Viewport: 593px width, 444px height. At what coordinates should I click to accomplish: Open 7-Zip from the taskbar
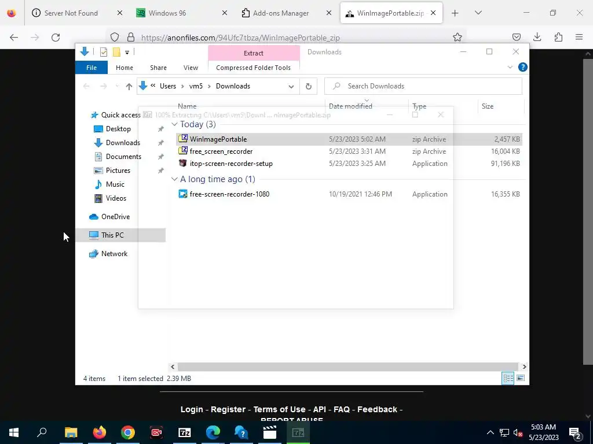185,432
